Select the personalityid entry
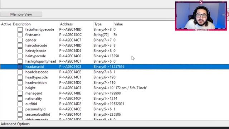The width and height of the screenshot is (229, 129). [x=35, y=109]
